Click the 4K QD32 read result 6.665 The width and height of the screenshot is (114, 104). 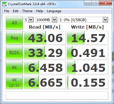point(45,82)
